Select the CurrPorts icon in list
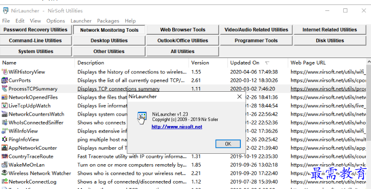The height and width of the screenshot is (189, 371). pyautogui.click(x=4, y=80)
